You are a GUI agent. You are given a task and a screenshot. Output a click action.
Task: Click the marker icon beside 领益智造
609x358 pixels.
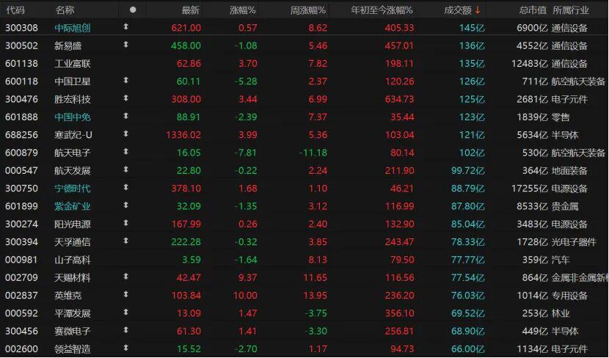coord(125,348)
